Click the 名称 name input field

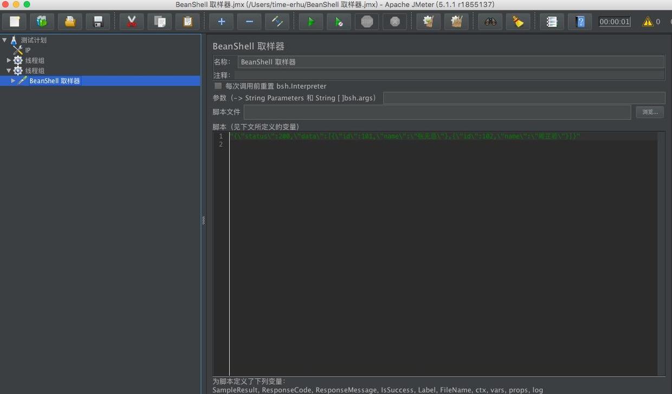451,62
